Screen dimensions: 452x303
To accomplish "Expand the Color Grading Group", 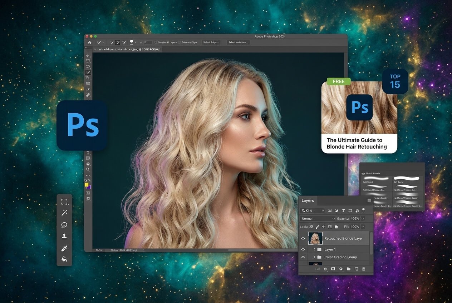I will click(x=314, y=257).
